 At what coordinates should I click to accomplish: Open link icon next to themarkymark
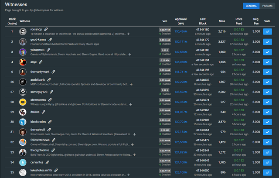[x=53, y=72]
